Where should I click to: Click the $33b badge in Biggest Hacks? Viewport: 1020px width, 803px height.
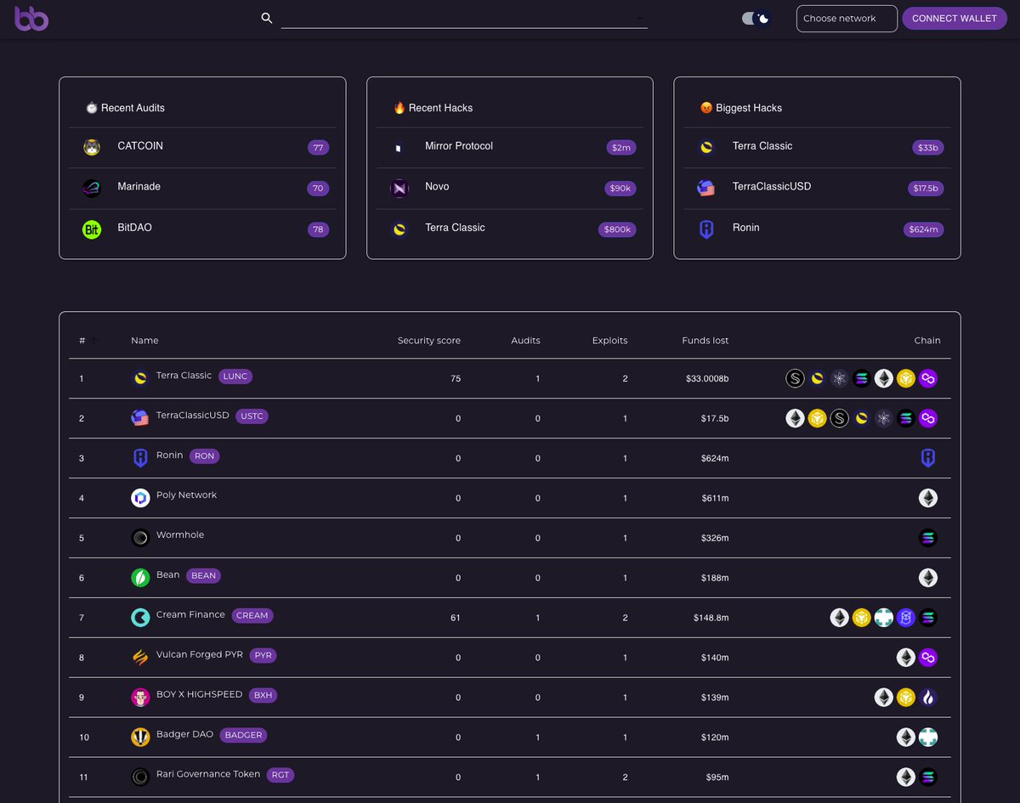point(928,148)
